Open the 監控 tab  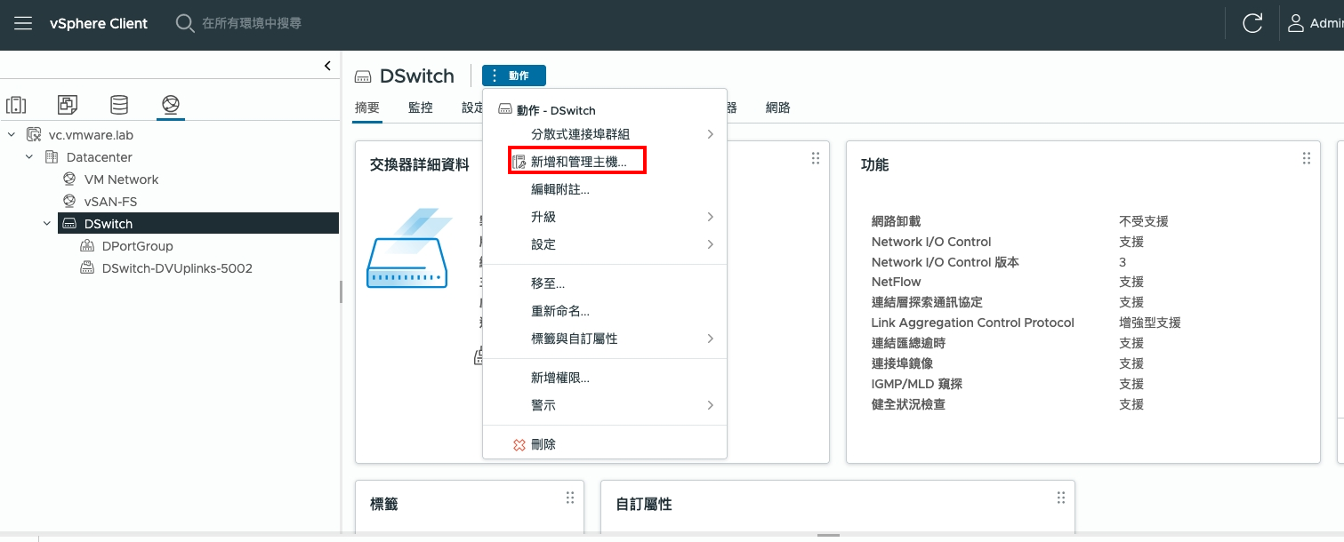(x=421, y=108)
